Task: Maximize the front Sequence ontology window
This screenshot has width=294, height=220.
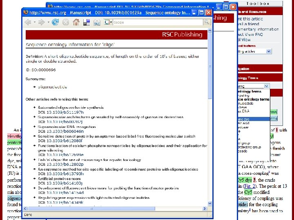Action: click(201, 13)
